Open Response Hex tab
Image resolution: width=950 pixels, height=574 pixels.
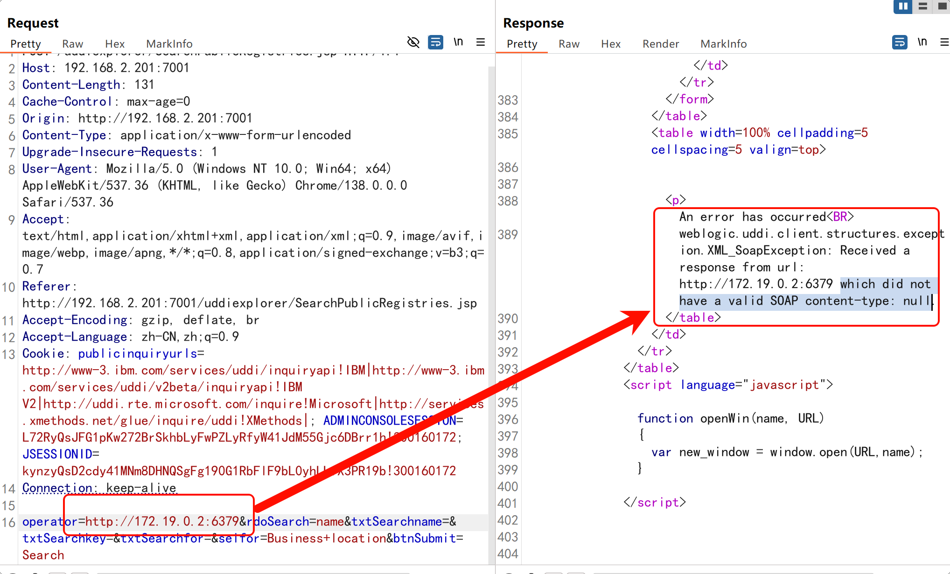(x=610, y=44)
